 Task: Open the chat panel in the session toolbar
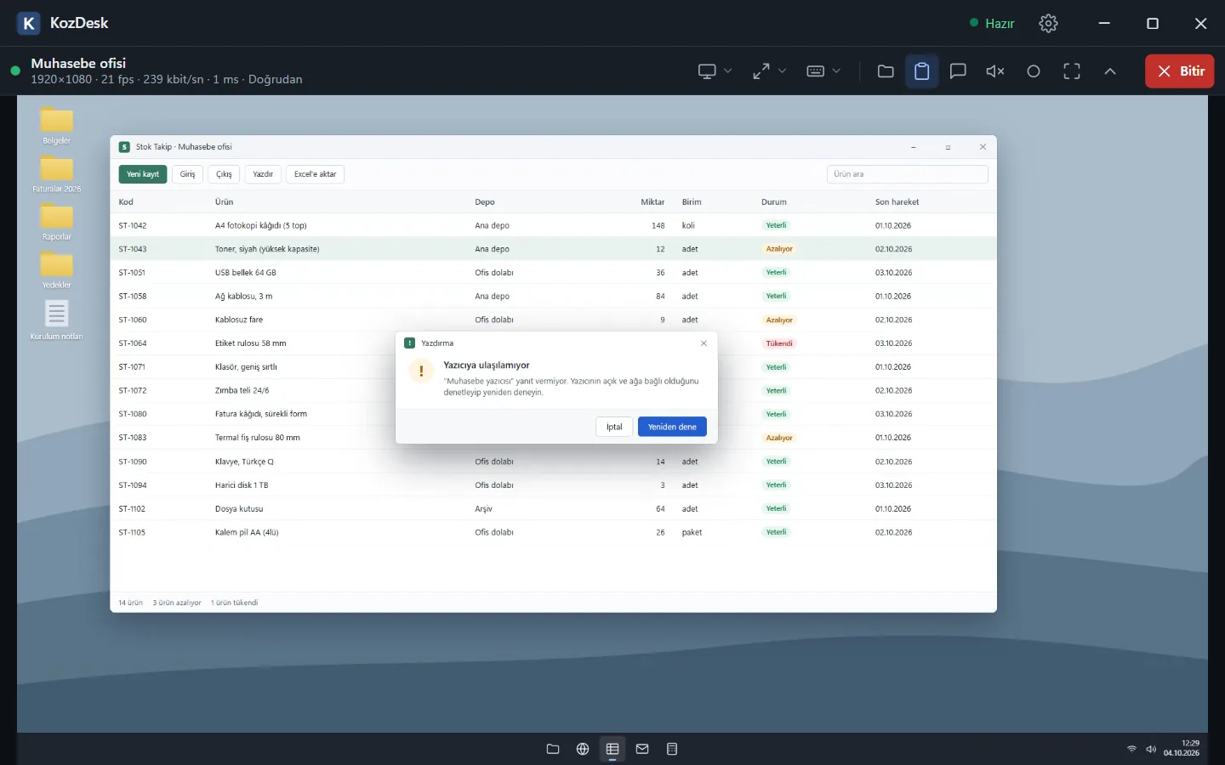[958, 71]
